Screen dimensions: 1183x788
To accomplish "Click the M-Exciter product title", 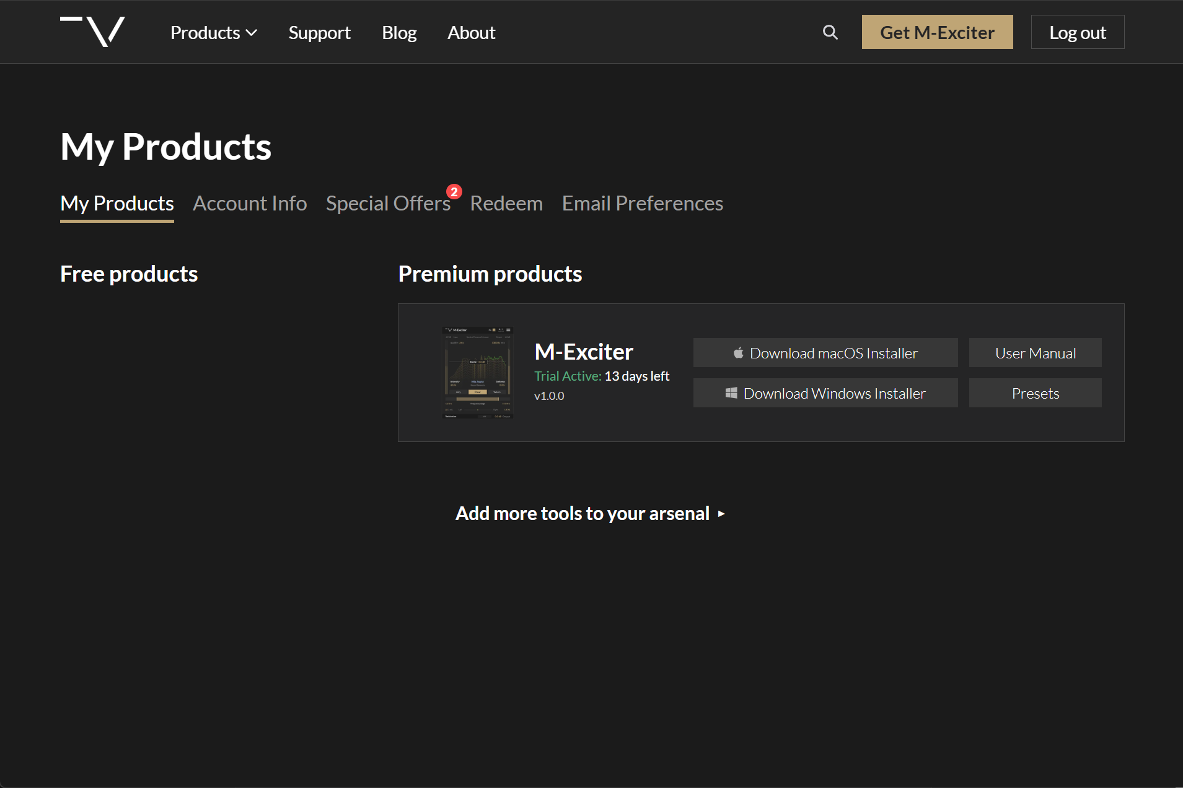I will coord(584,352).
